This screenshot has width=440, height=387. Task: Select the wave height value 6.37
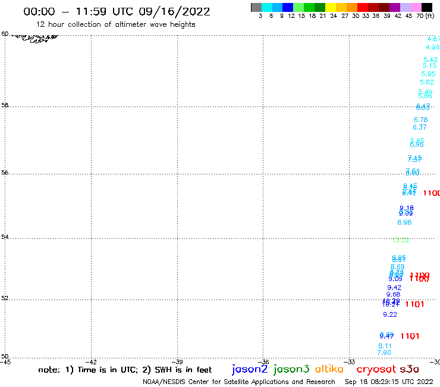point(420,127)
